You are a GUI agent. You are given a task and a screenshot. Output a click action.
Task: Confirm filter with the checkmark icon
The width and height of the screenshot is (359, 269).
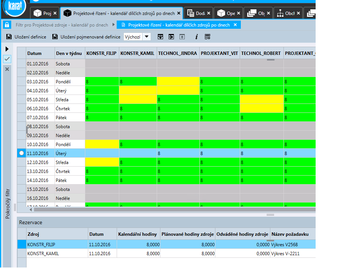point(7,59)
